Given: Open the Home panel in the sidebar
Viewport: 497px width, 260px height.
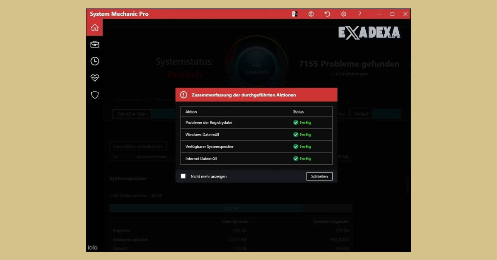Looking at the screenshot, I should pyautogui.click(x=94, y=27).
